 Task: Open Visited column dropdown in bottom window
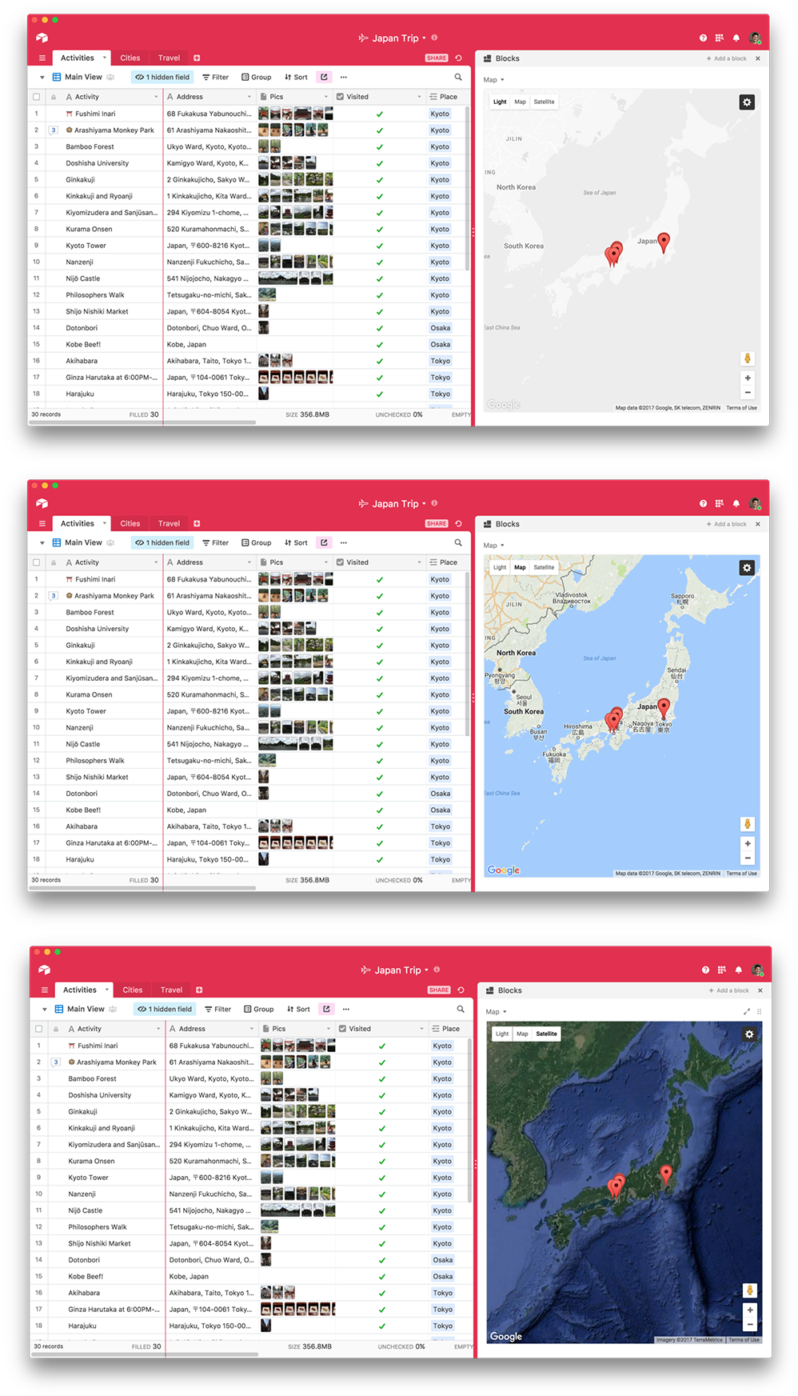click(x=421, y=1029)
